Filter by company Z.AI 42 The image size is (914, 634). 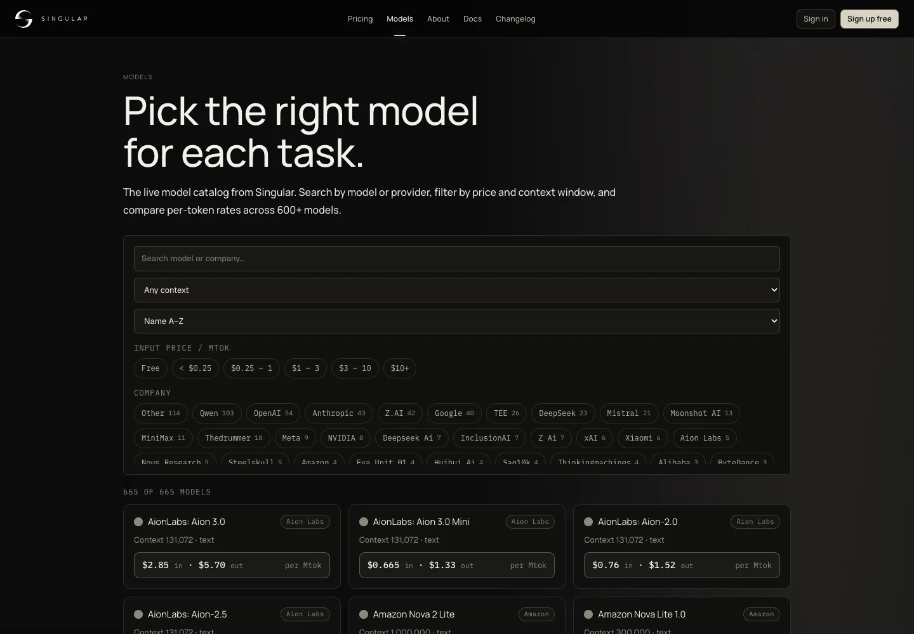click(400, 413)
